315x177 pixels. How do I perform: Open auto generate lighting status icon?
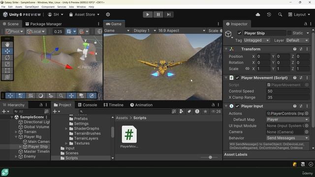pos(294,164)
